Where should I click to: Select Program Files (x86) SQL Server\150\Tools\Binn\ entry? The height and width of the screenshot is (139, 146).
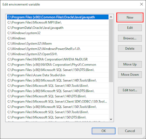[57, 107]
